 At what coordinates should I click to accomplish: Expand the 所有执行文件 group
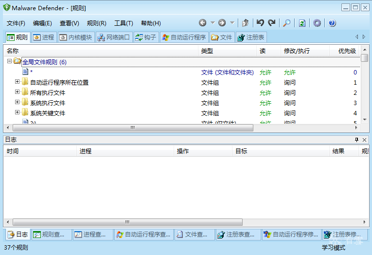tap(17, 92)
